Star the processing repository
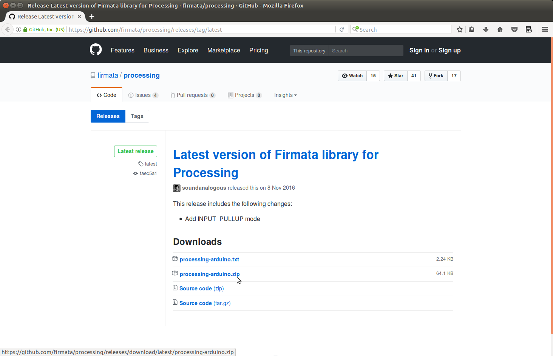The image size is (553, 356). click(395, 75)
